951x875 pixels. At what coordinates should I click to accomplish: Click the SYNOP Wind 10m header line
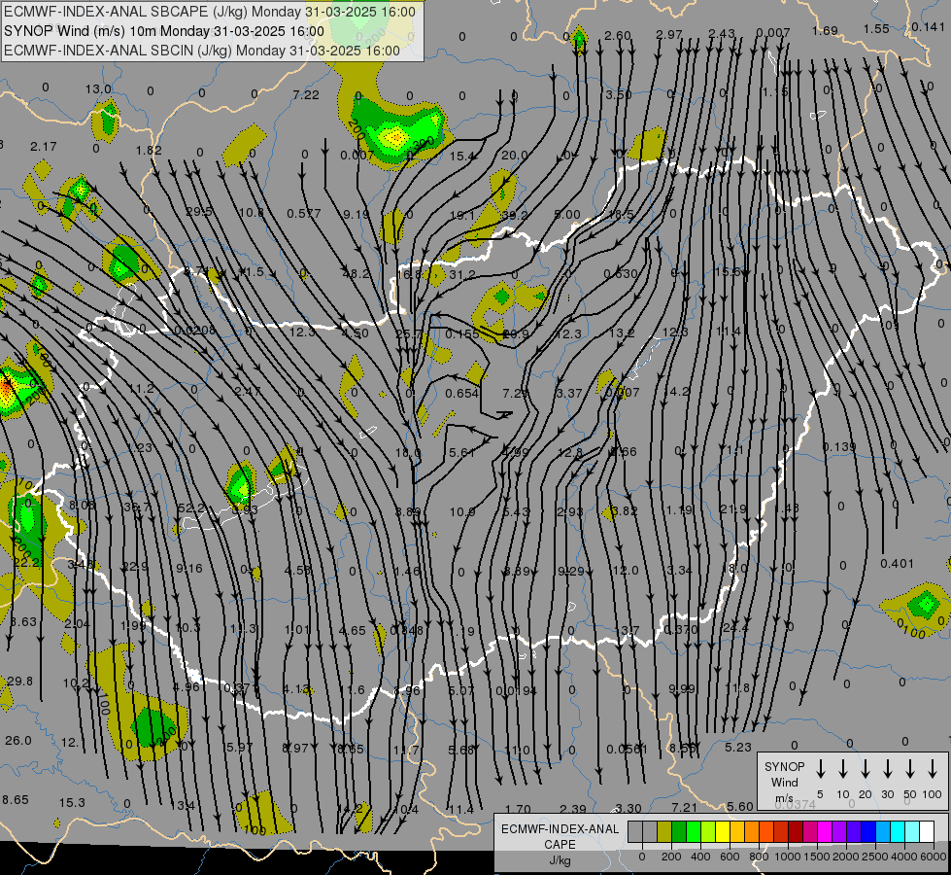point(164,31)
